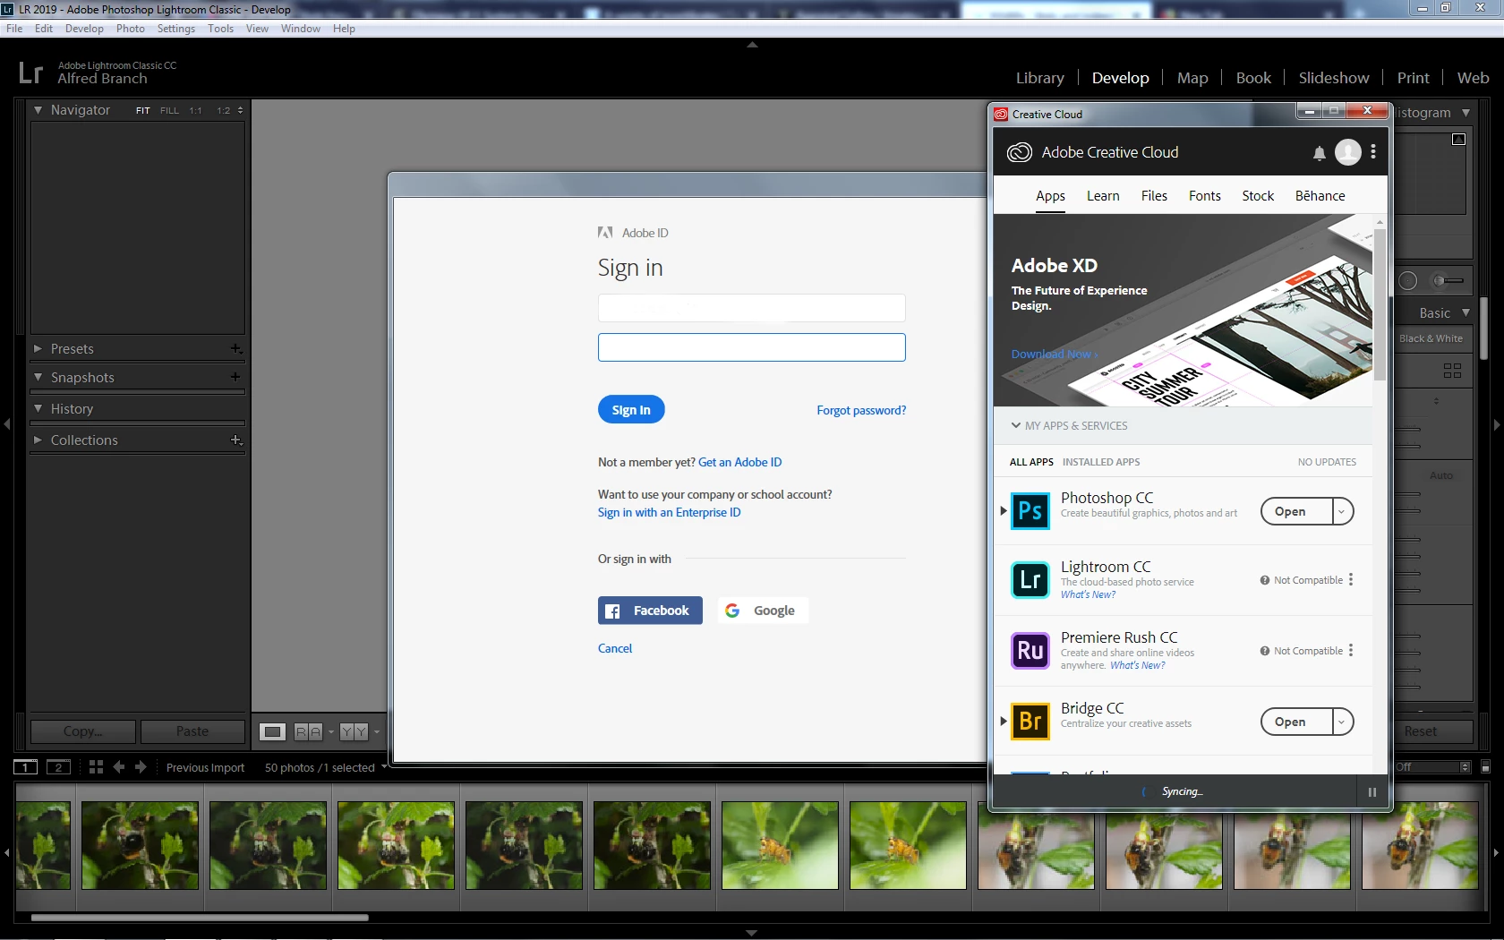Collapse the Snapshots panel

click(x=38, y=377)
